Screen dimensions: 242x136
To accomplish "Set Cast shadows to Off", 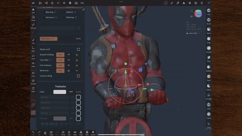I will [x=68, y=65].
